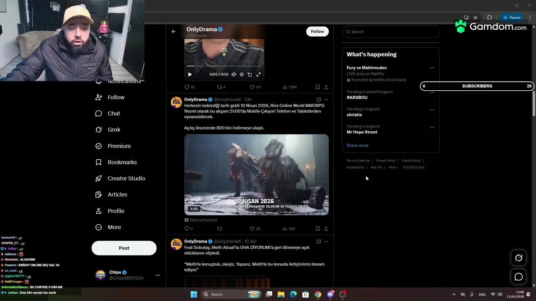Click Show more under What's happening
The image size is (536, 301).
[358, 145]
